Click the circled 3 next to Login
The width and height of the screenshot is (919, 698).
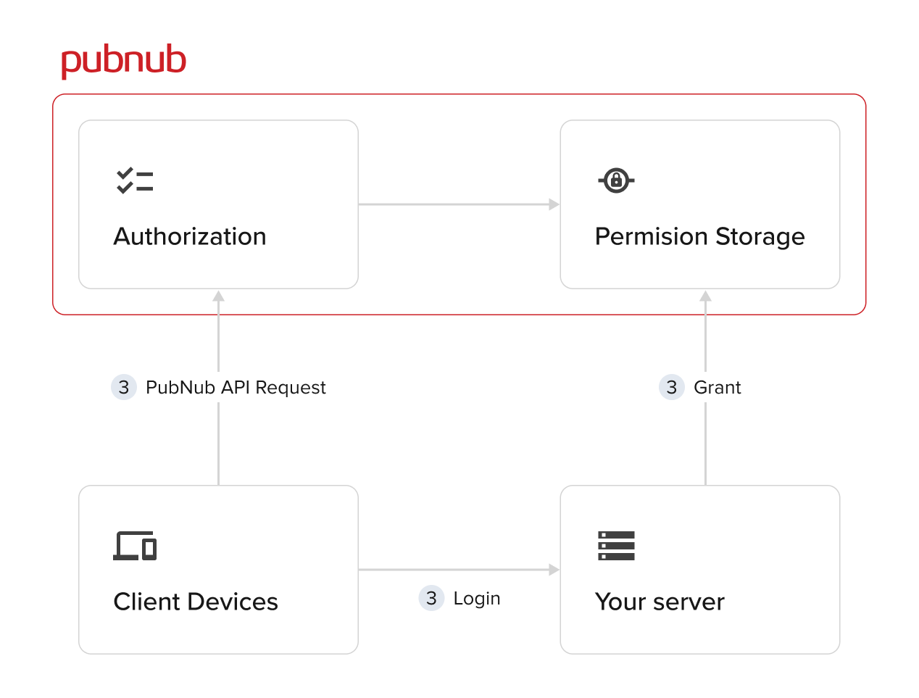click(432, 598)
